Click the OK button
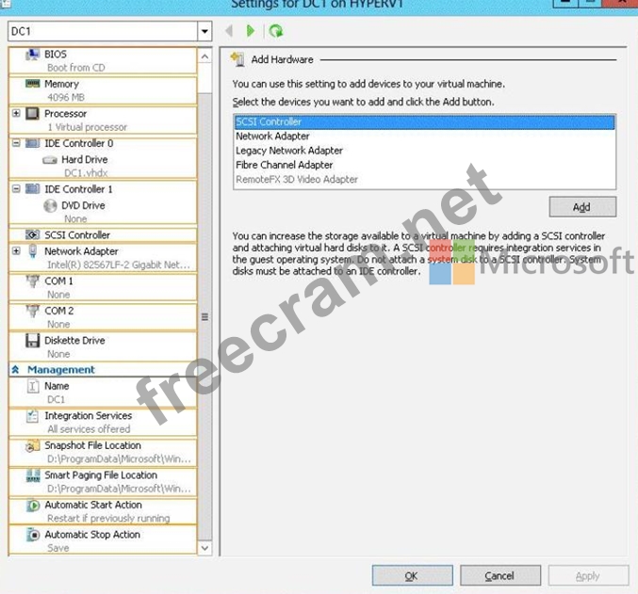The image size is (638, 594). [412, 576]
